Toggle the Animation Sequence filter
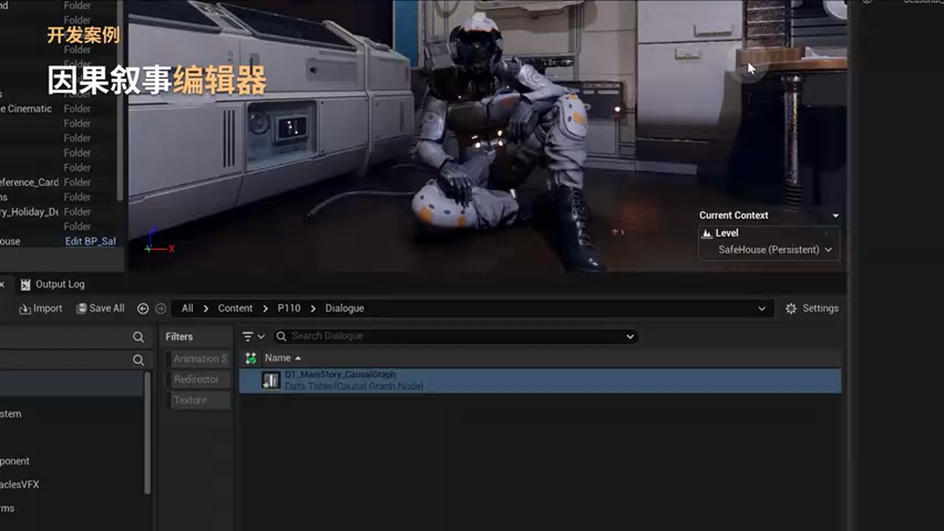This screenshot has width=944, height=531. 199,359
